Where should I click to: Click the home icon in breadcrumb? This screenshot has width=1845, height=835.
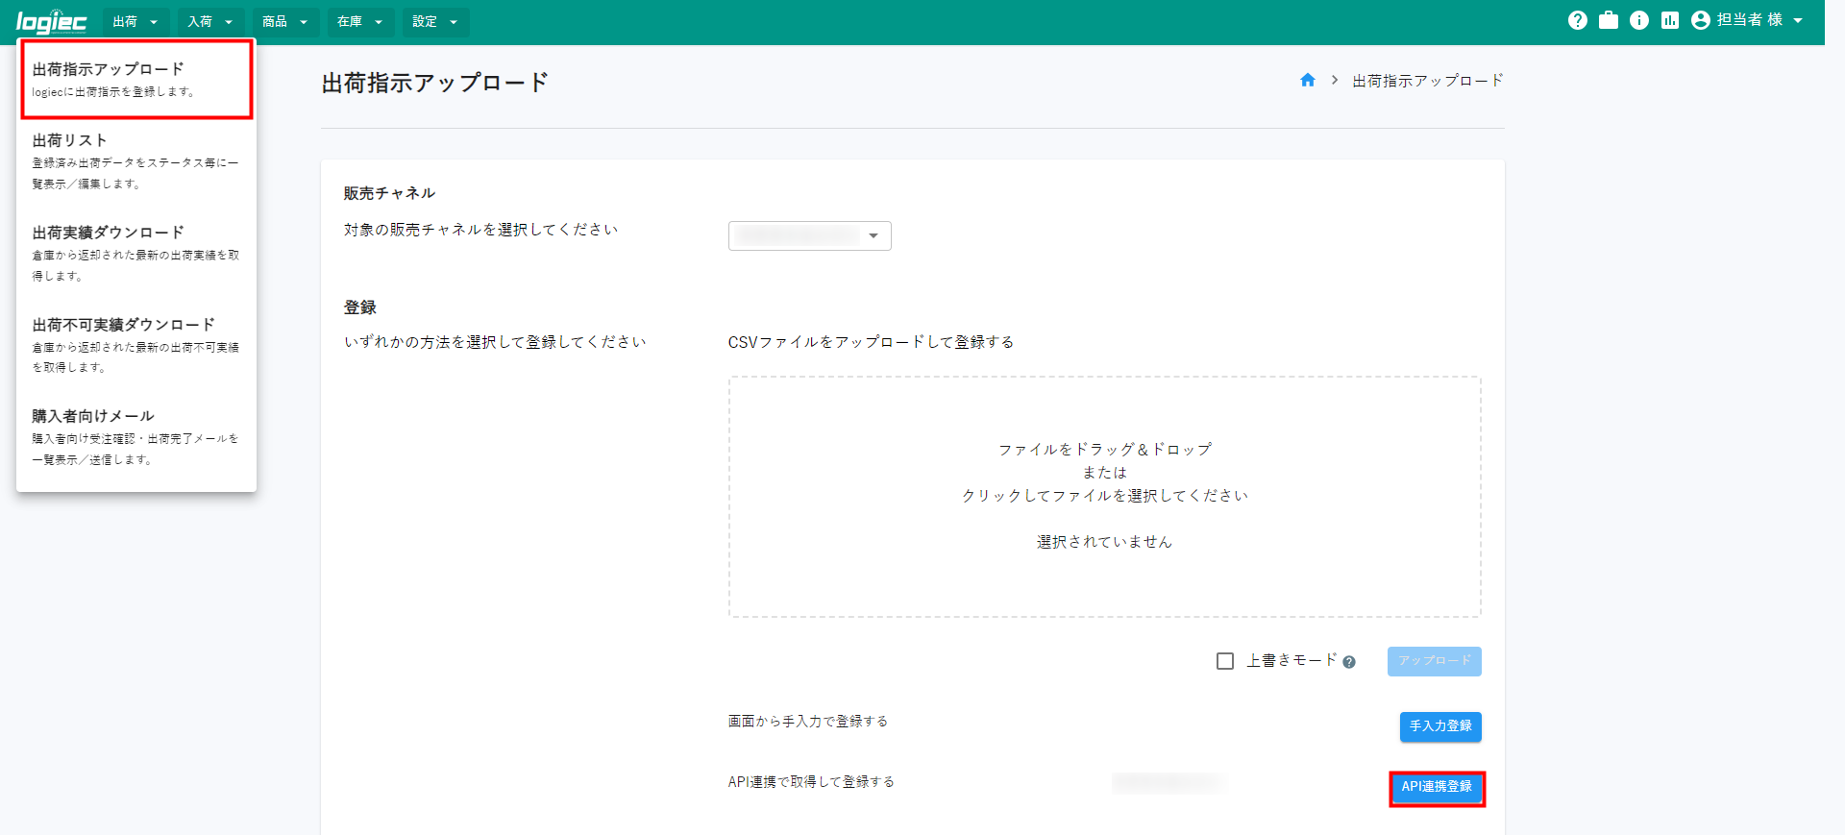(1307, 81)
